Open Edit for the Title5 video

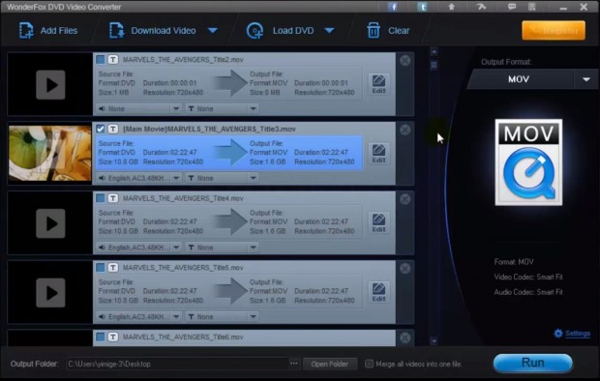click(378, 292)
